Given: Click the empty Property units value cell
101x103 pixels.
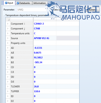Looking at the screenshot, I should coord(45,43).
